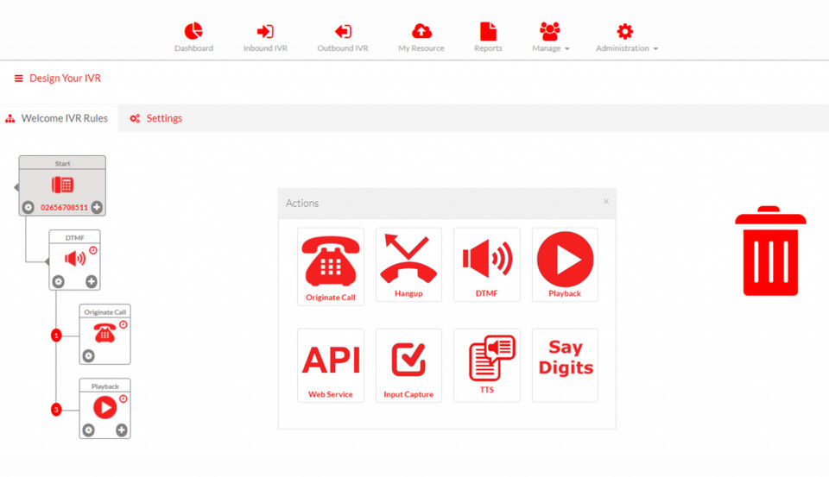Click the Start node phone icon

click(x=62, y=185)
